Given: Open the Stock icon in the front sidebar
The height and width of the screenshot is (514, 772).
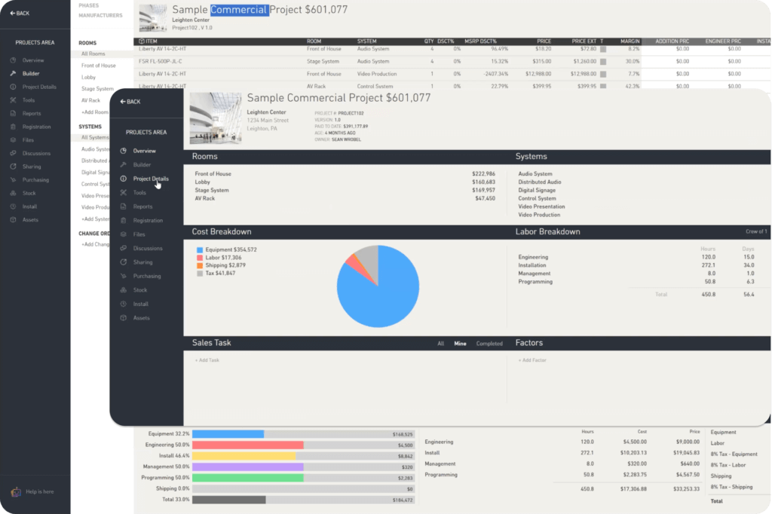Looking at the screenshot, I should click(124, 290).
